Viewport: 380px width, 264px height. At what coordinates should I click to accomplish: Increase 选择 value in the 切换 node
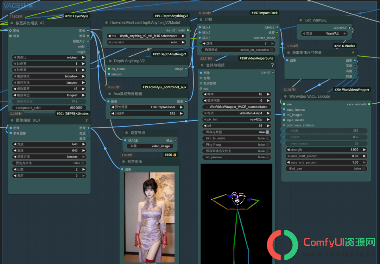click(273, 43)
